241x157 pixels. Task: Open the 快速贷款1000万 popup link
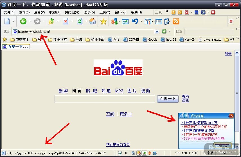(x=201, y=123)
